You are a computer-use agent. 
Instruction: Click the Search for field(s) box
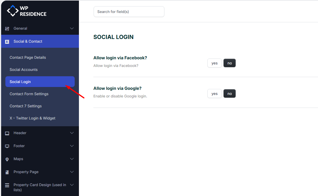click(129, 12)
